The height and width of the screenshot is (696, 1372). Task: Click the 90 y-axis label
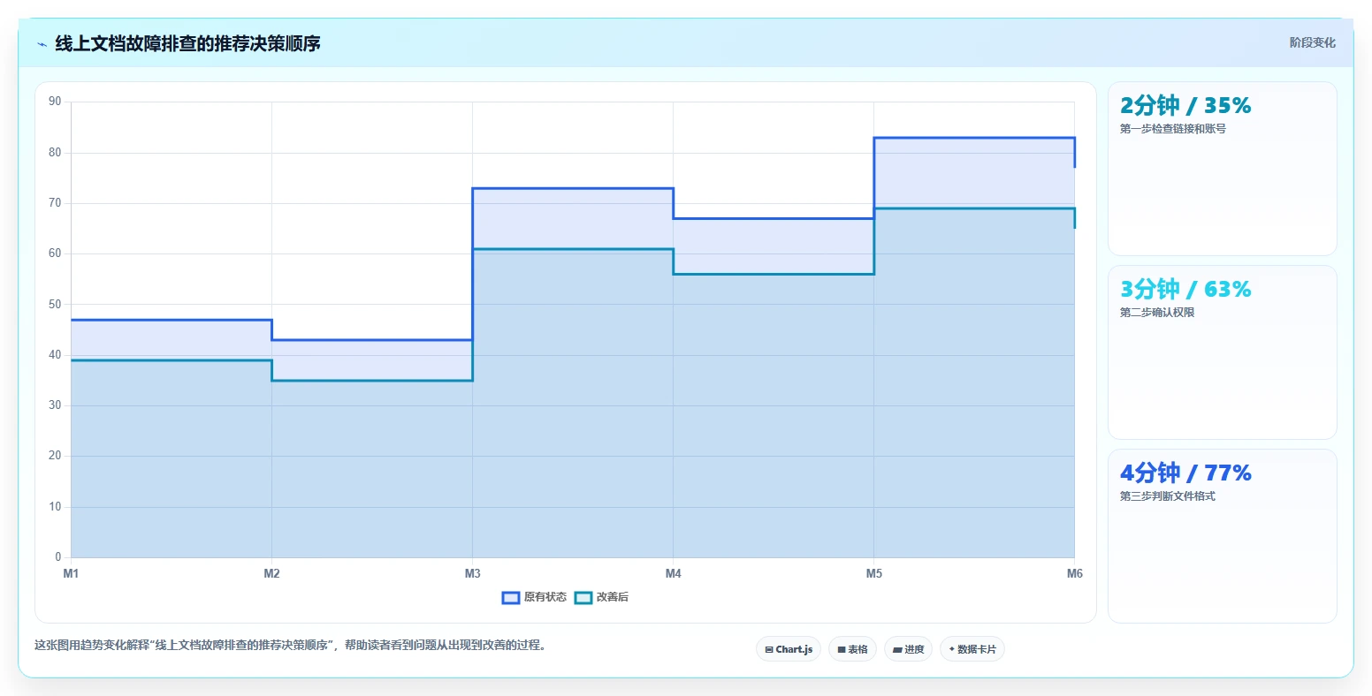[55, 102]
